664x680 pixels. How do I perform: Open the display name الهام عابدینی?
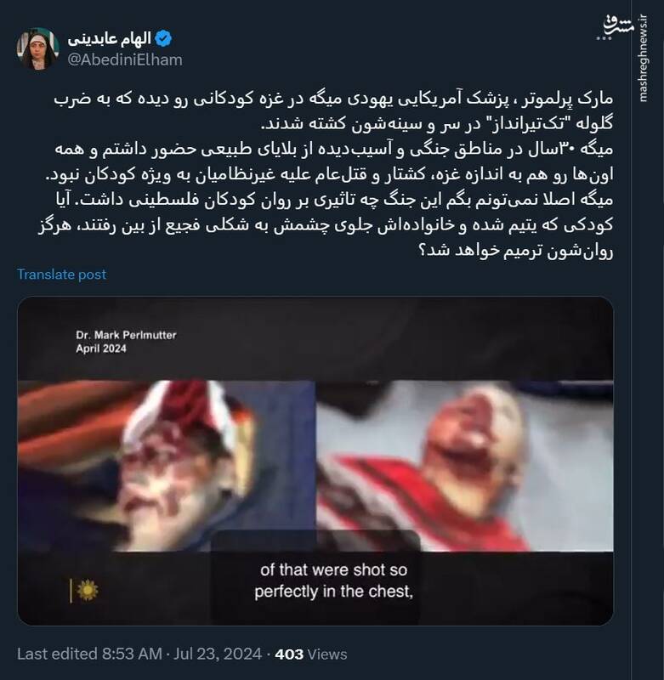tap(110, 38)
